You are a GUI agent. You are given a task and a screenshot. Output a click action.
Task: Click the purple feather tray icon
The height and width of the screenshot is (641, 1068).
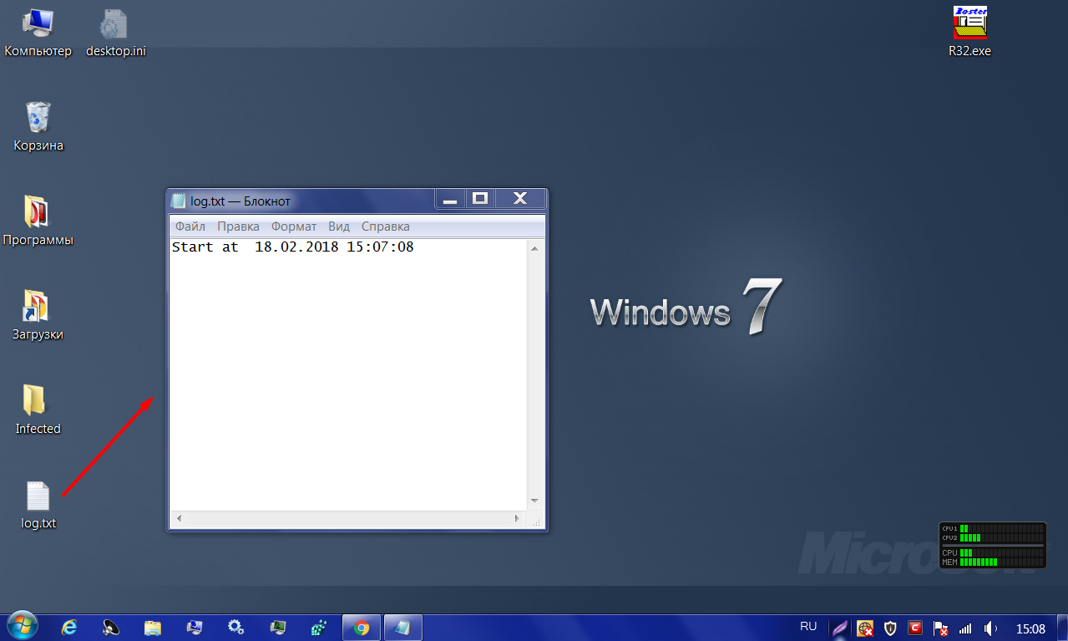click(x=840, y=628)
